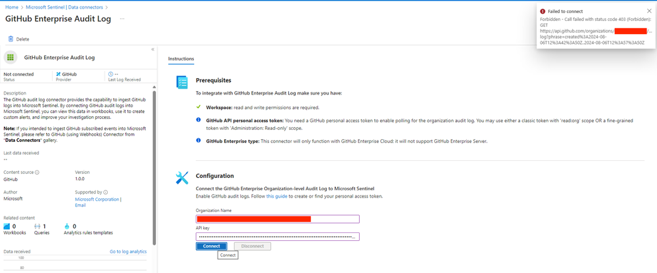The image size is (657, 273).
Task: Click the 'Description' label
Action: (x=14, y=93)
